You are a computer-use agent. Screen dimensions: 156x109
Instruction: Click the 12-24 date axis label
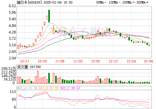pos(131,61)
